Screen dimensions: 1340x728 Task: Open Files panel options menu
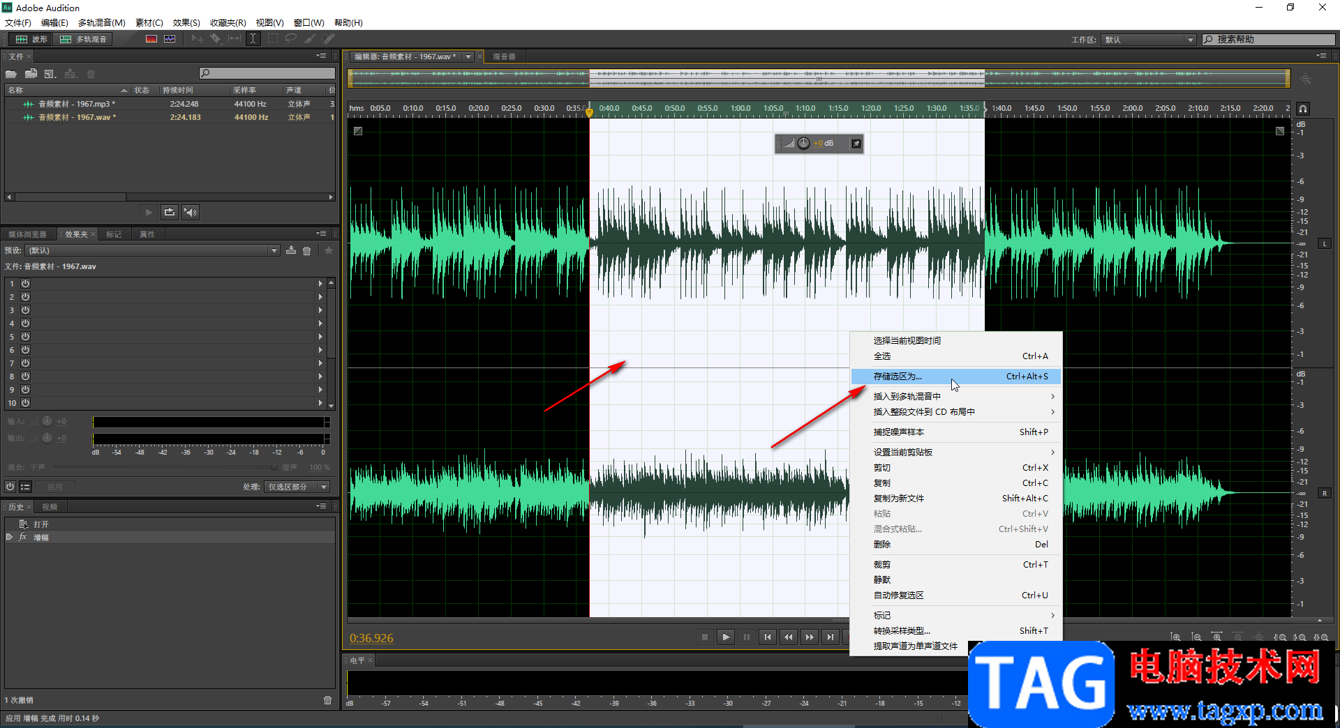tap(321, 56)
